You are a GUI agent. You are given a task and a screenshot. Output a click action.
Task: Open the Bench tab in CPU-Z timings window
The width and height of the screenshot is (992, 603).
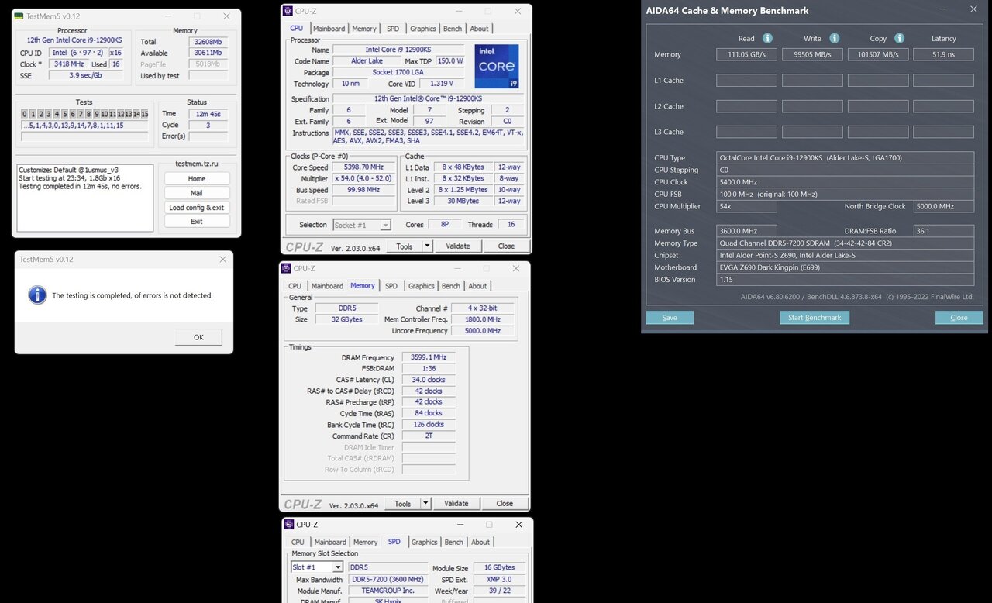coord(450,286)
